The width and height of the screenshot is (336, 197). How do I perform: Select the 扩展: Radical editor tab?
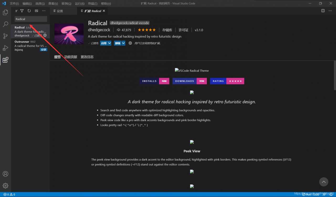pyautogui.click(x=93, y=11)
